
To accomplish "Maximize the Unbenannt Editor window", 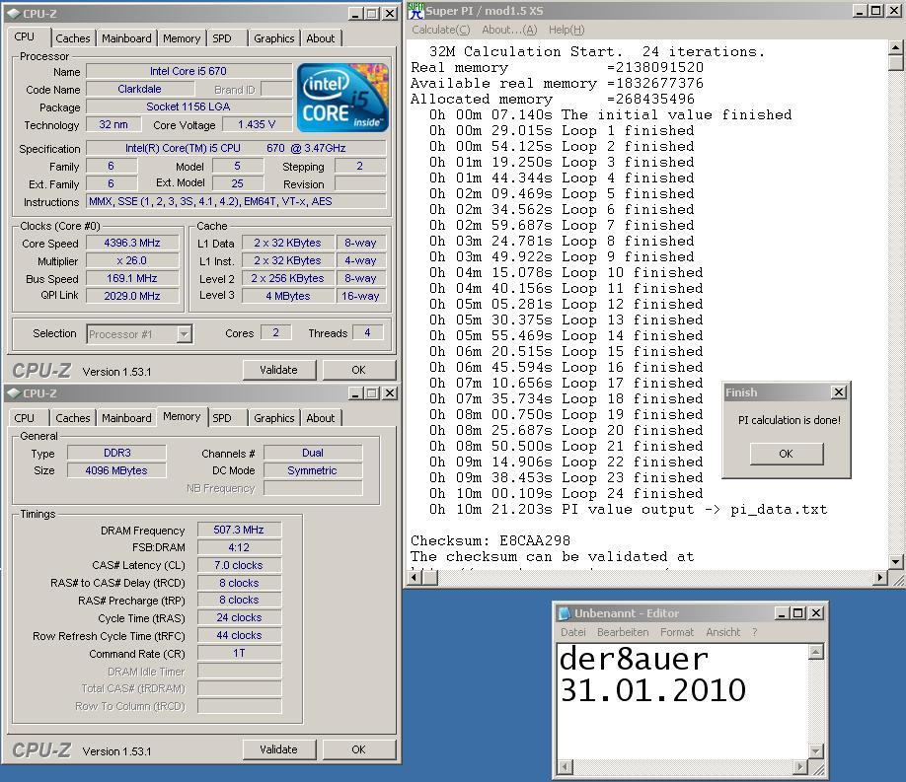I will tap(798, 612).
